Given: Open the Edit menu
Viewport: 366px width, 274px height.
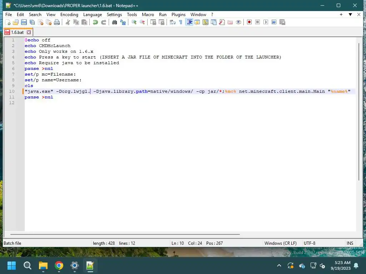Looking at the screenshot, I should 20,14.
